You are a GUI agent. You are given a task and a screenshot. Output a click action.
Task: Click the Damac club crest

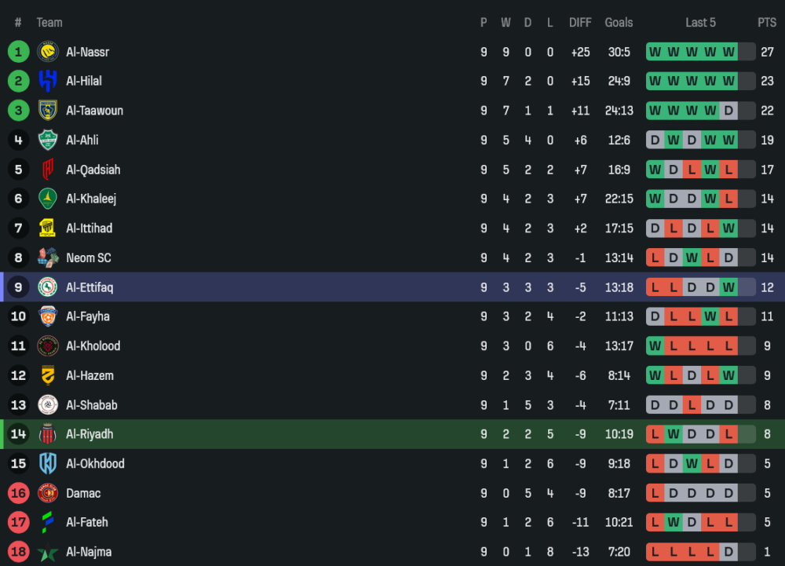48,493
